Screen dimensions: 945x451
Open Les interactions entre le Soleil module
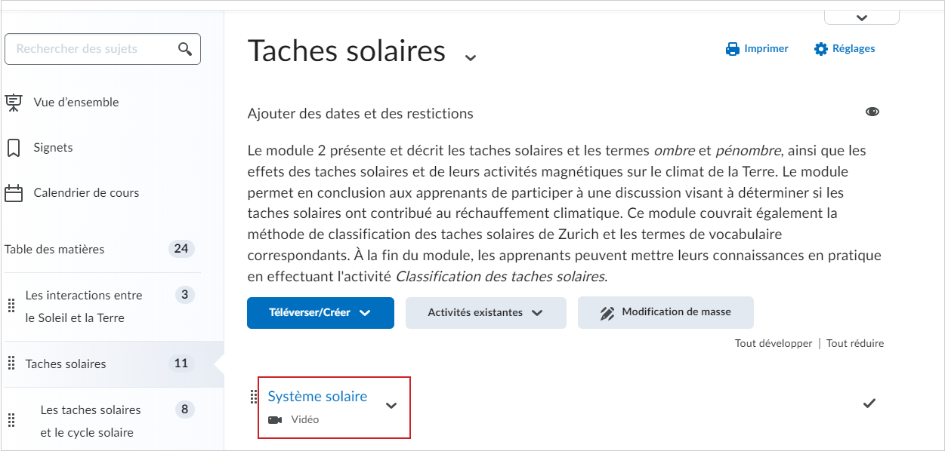tap(84, 306)
